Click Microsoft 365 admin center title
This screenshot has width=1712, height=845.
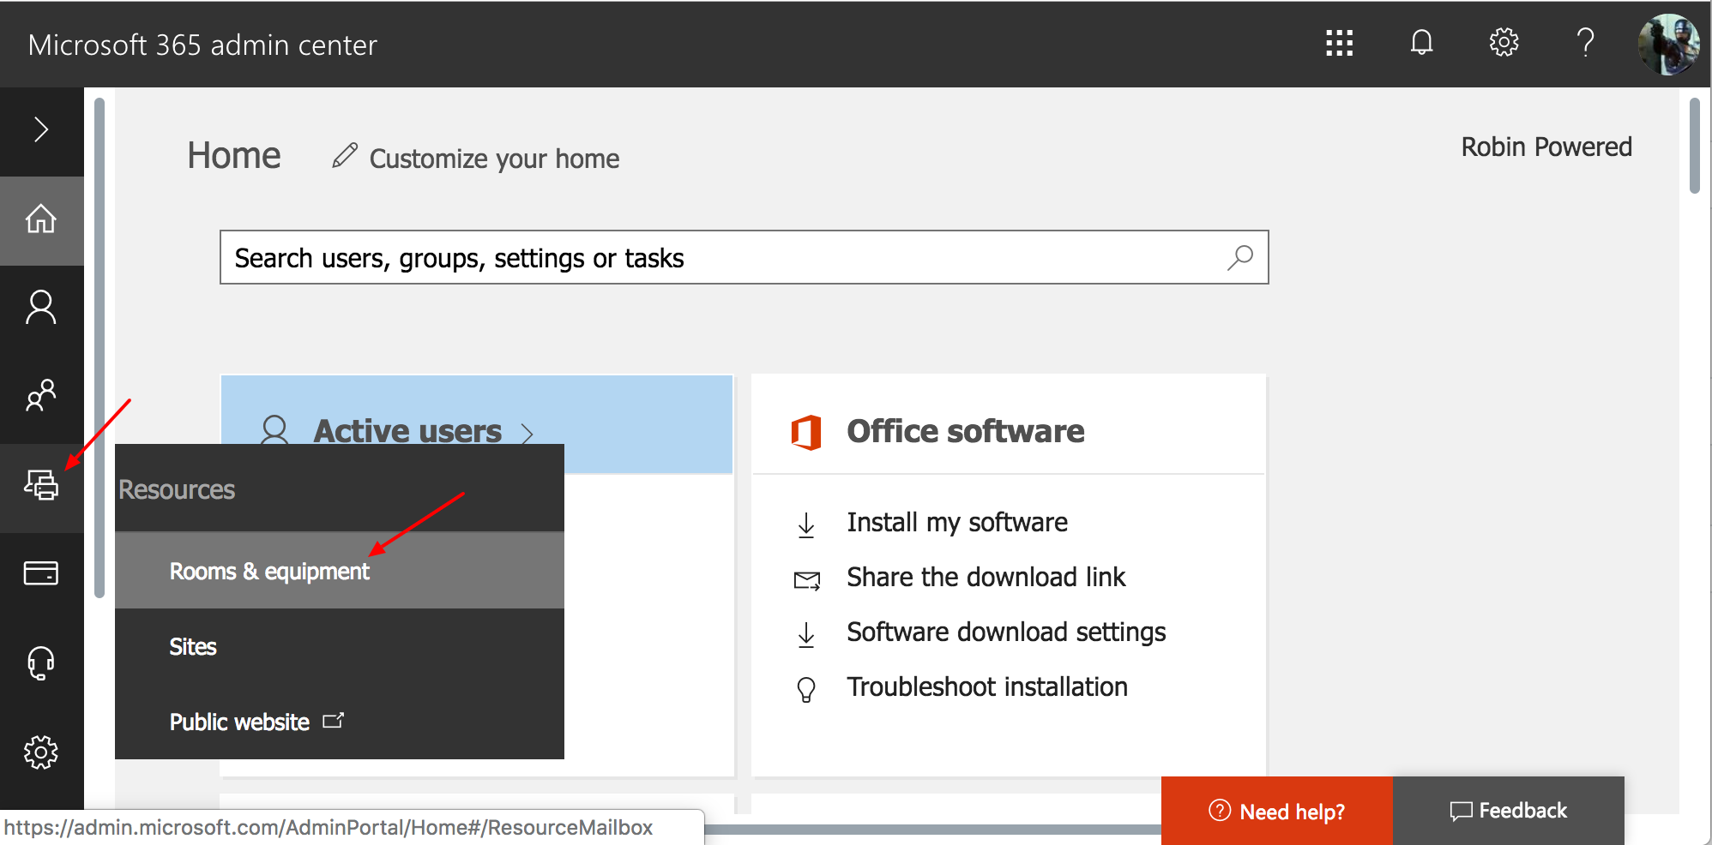click(x=202, y=45)
